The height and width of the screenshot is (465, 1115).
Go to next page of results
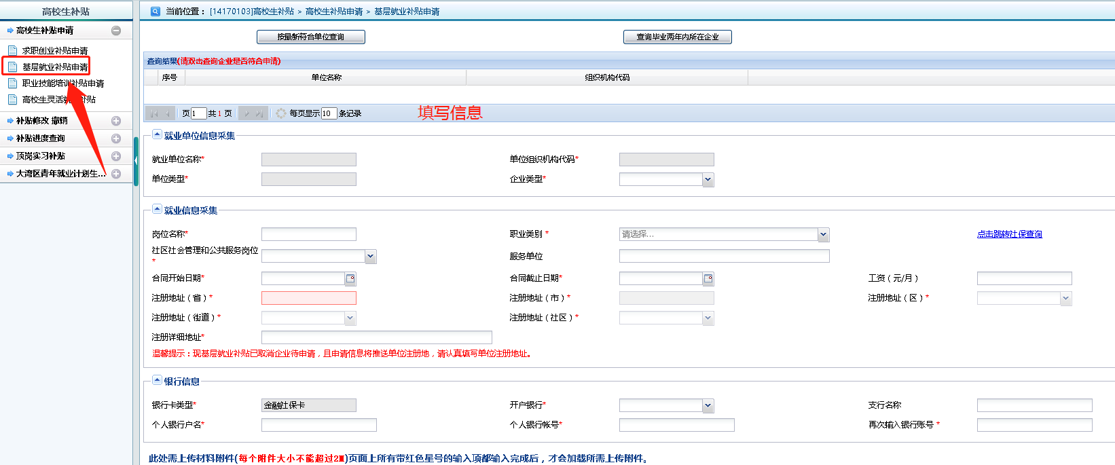247,113
